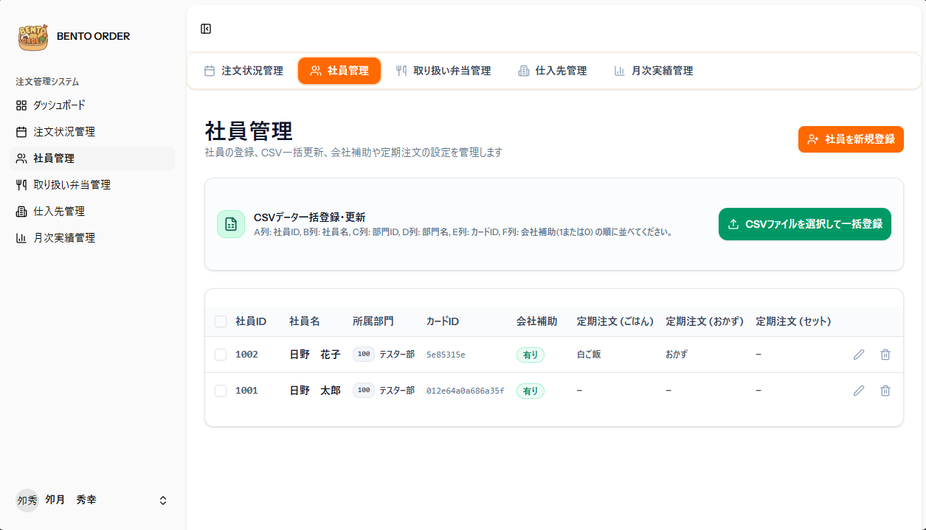Switch to the 注文状況管理 top tab
Image resolution: width=926 pixels, height=530 pixels.
(243, 71)
